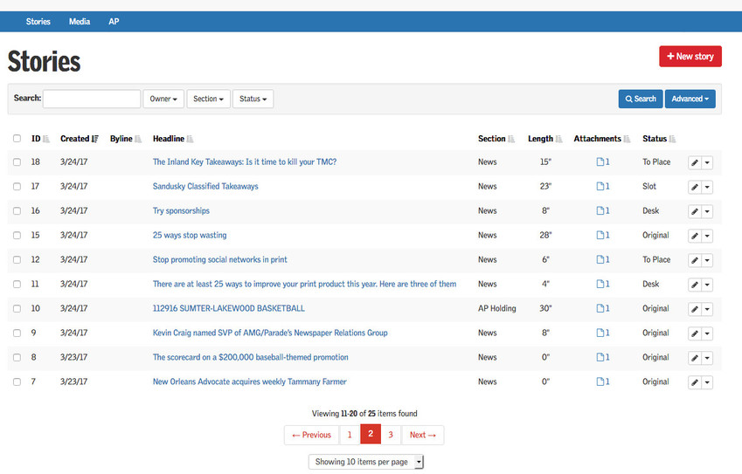Select the current page 2 button
The width and height of the screenshot is (742, 474).
pyautogui.click(x=371, y=434)
